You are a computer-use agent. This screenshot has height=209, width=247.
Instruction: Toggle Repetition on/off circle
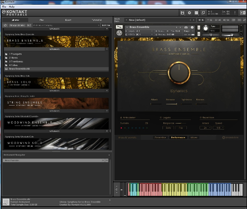[x=201, y=117]
